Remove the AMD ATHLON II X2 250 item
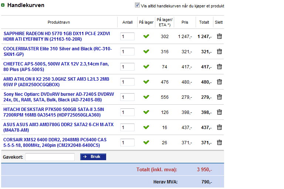 click(219, 82)
